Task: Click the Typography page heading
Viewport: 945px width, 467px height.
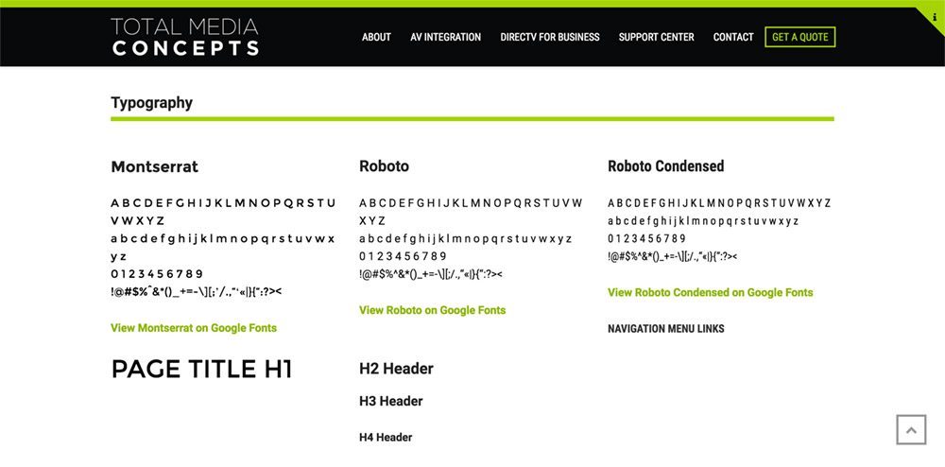Action: 151,103
